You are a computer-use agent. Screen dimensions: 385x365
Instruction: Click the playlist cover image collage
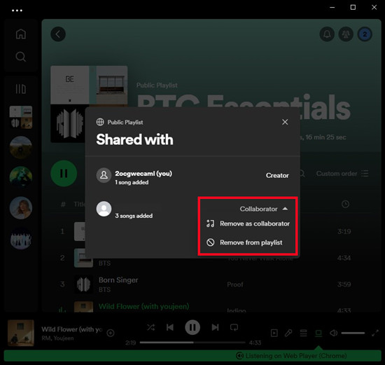click(x=89, y=104)
